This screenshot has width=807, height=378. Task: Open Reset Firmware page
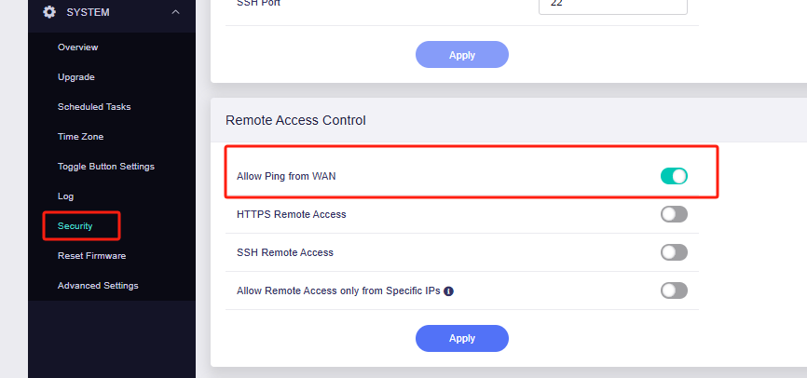coord(91,255)
